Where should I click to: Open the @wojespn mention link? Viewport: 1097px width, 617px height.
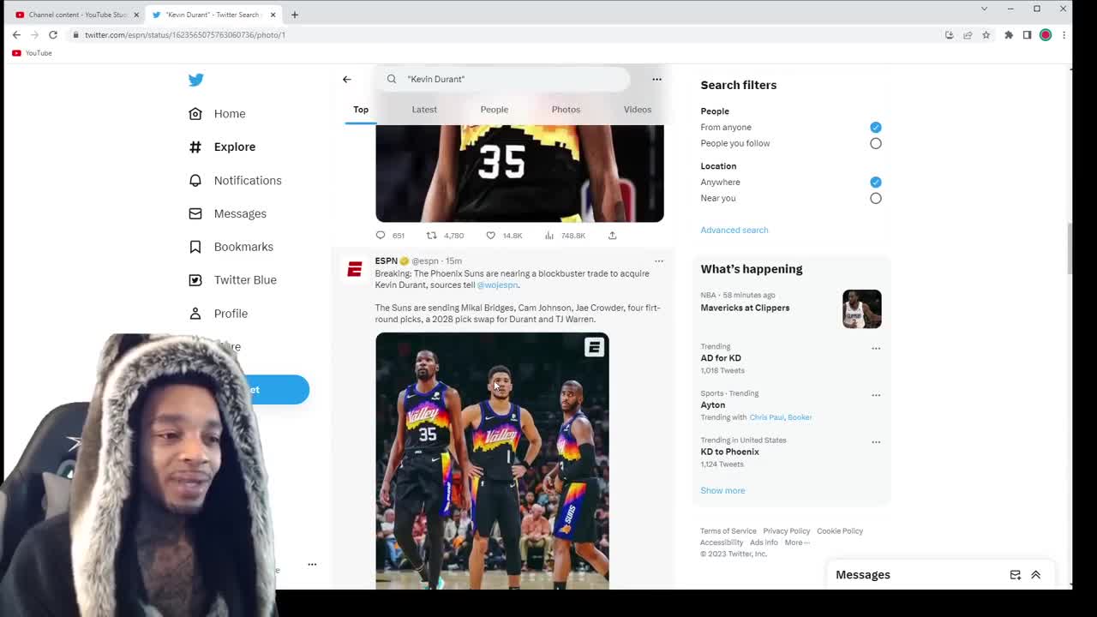[x=498, y=285]
